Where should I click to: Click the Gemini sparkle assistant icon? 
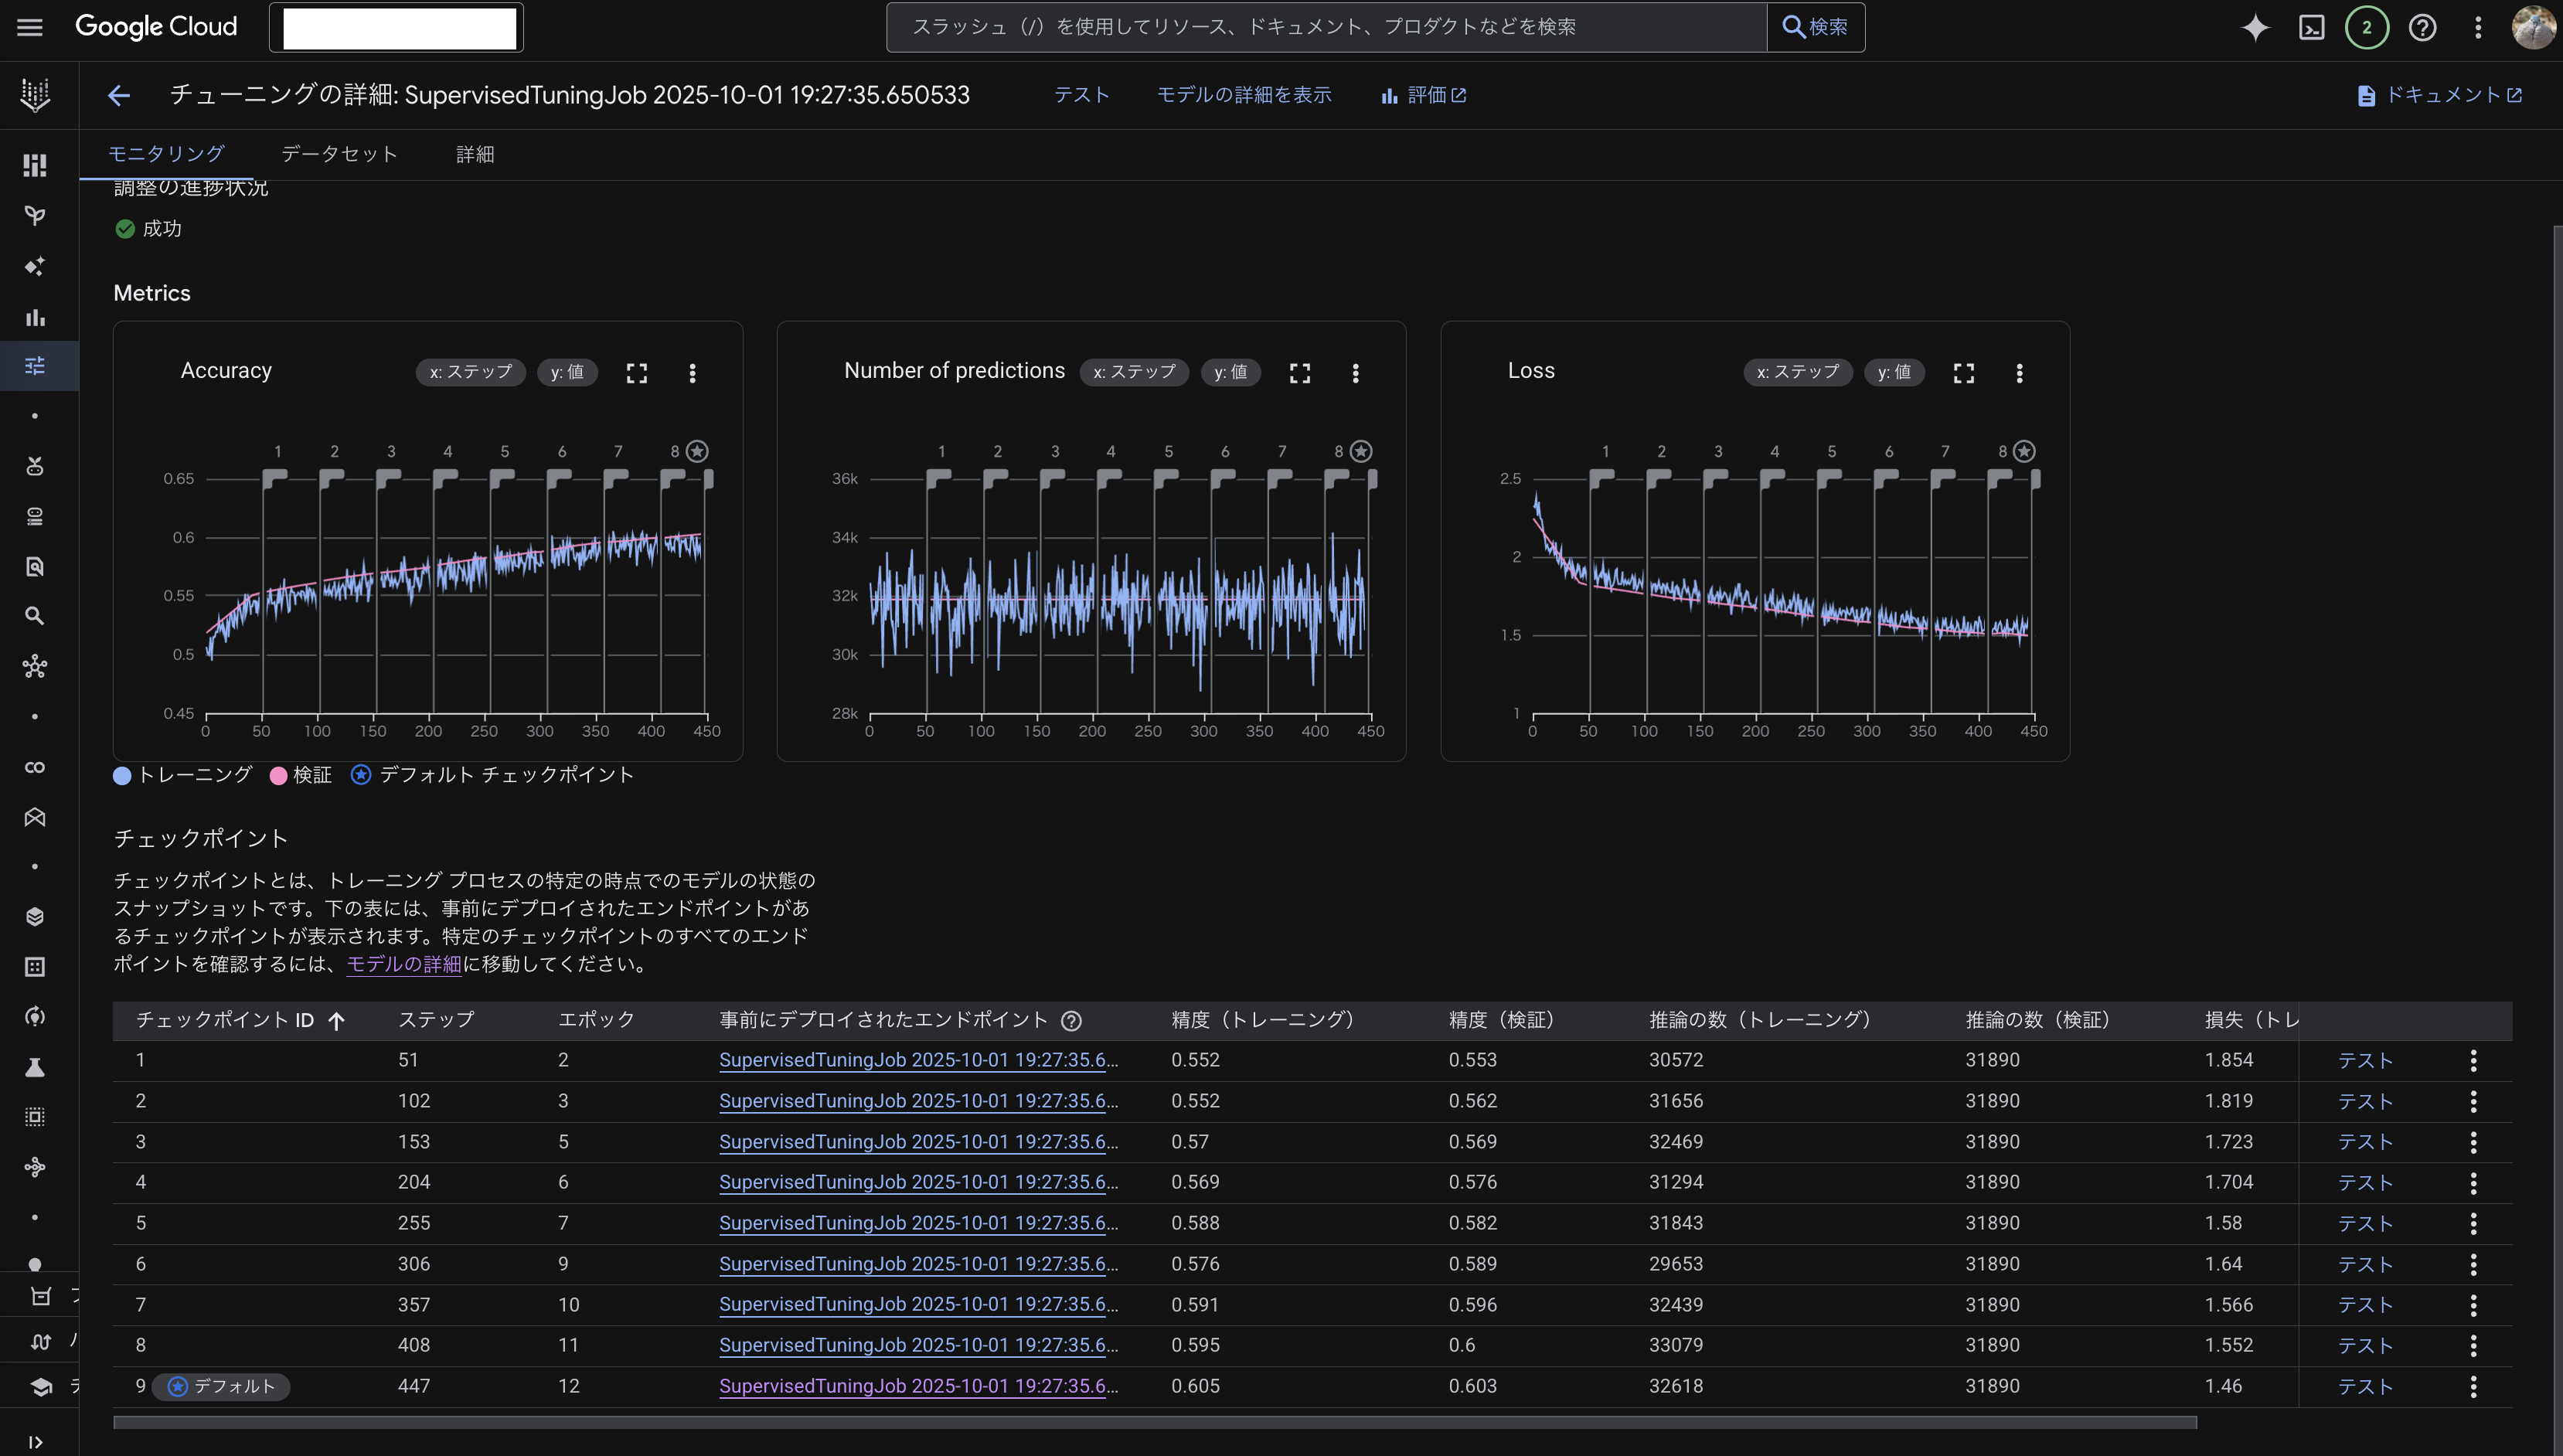[2255, 27]
